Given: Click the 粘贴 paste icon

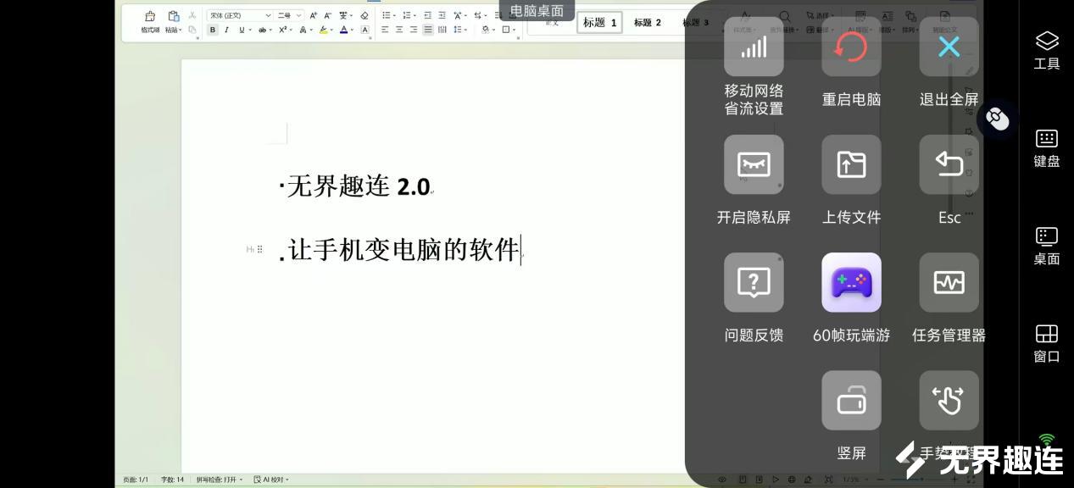Looking at the screenshot, I should [174, 16].
